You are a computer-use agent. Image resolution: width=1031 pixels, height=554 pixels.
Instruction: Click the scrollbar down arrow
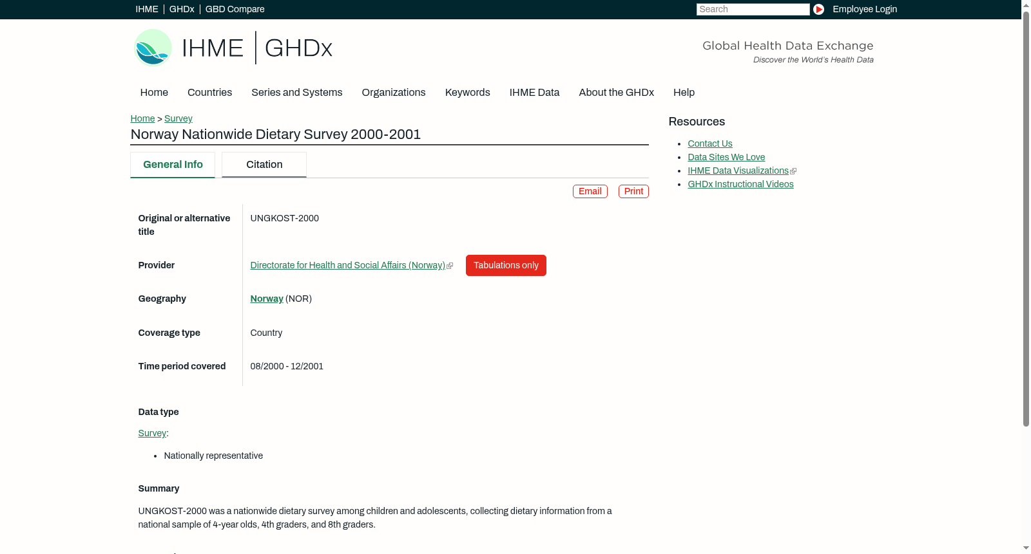pos(1026,549)
